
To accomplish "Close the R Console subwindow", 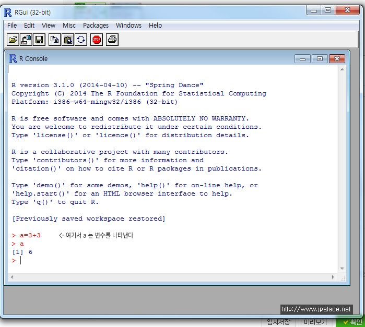I will point(337,59).
